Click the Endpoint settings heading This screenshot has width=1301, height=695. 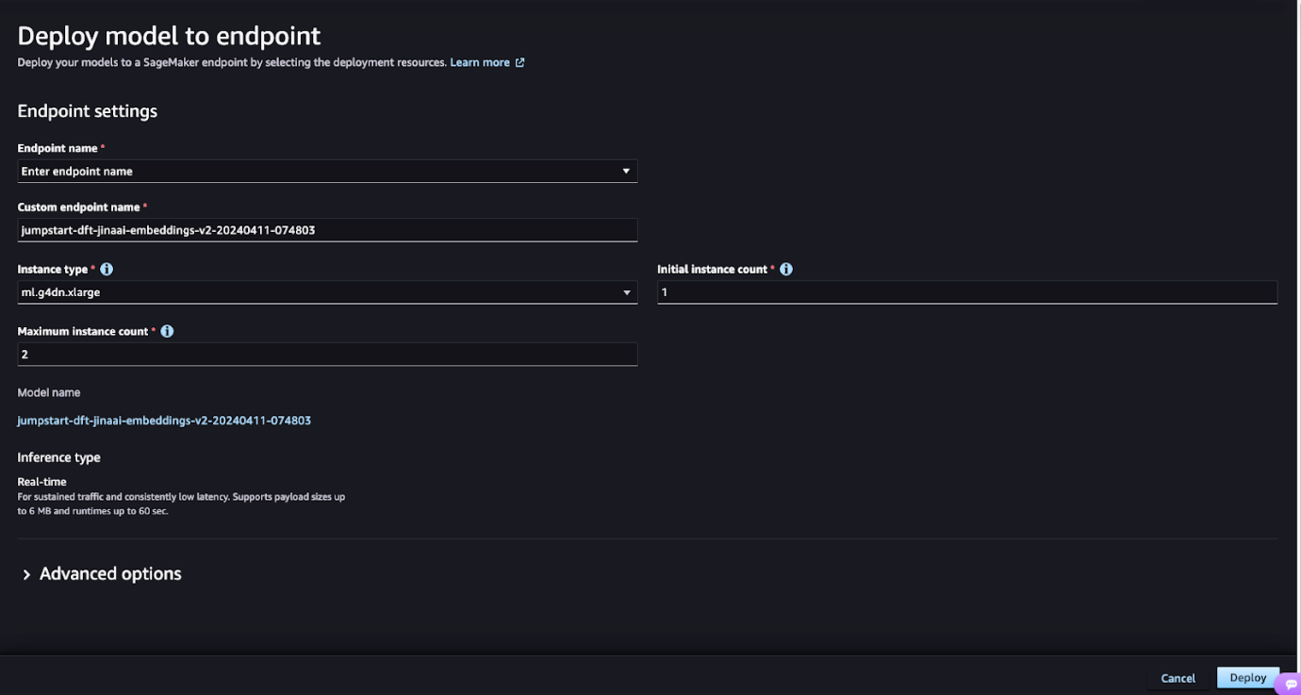click(x=88, y=111)
